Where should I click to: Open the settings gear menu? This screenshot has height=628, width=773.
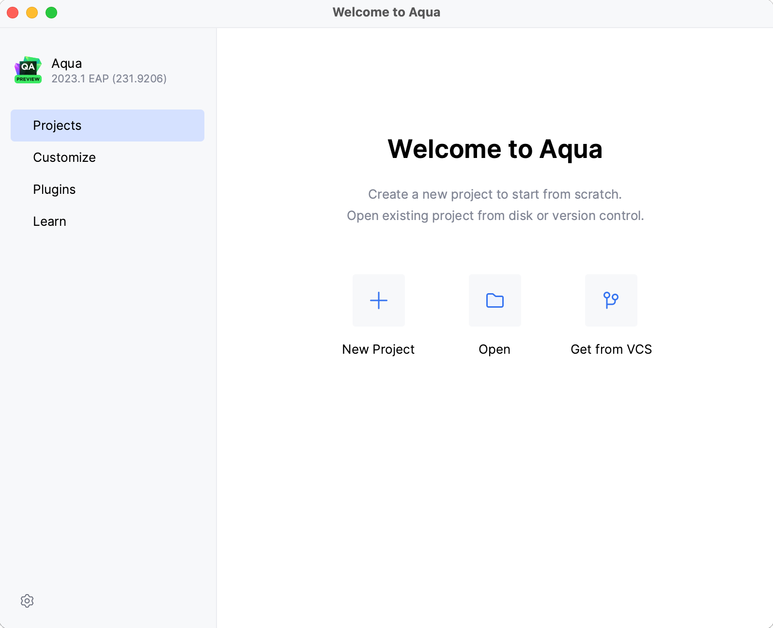coord(27,601)
